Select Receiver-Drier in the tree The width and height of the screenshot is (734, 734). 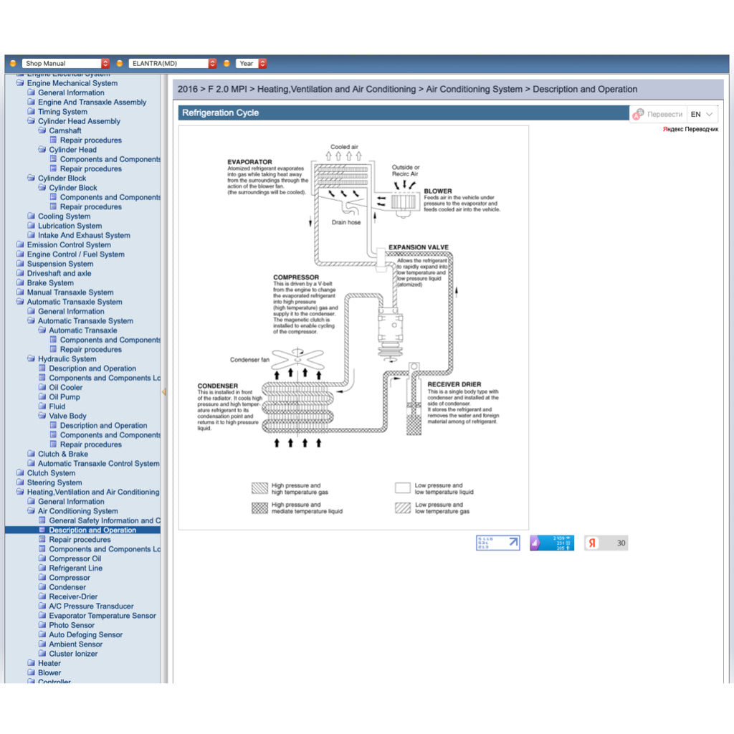coord(73,596)
